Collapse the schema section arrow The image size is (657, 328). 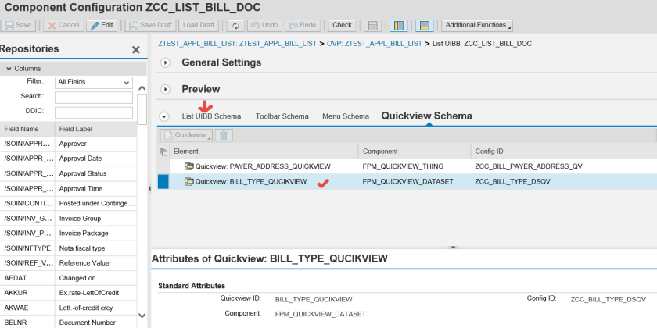165,116
